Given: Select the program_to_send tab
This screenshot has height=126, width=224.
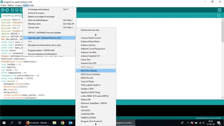Looking at the screenshot, I should [x=12, y=15].
